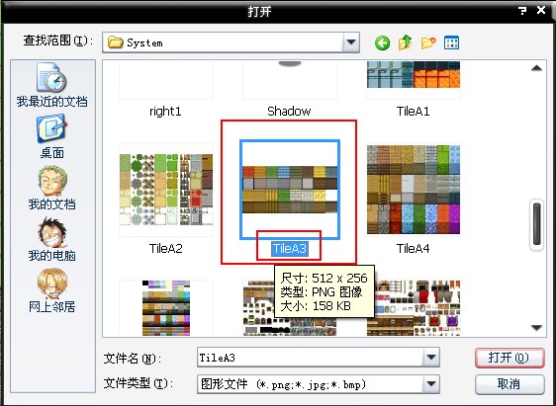Click the file list scroll down arrow
556x406 pixels.
click(x=536, y=328)
